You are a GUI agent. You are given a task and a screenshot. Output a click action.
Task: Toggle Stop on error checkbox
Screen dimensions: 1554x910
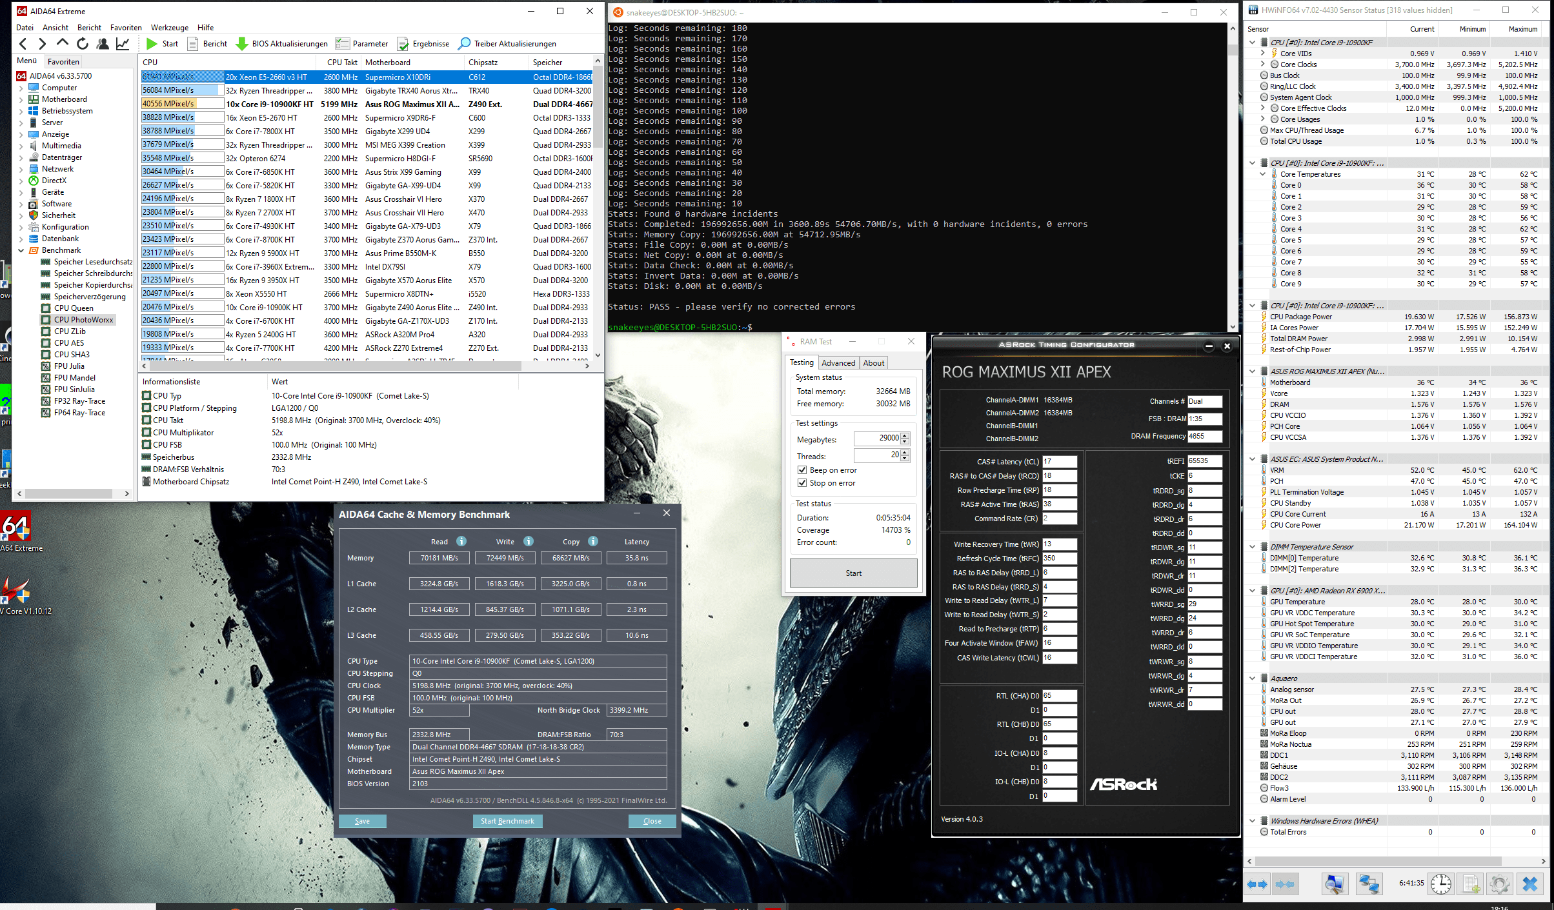point(802,483)
